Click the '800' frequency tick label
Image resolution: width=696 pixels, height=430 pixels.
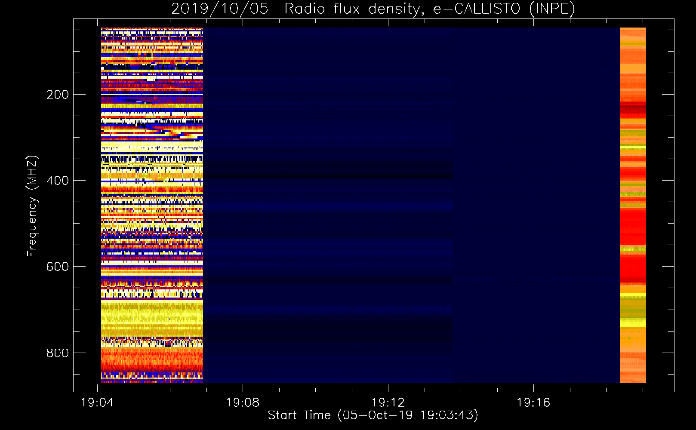pyautogui.click(x=58, y=353)
